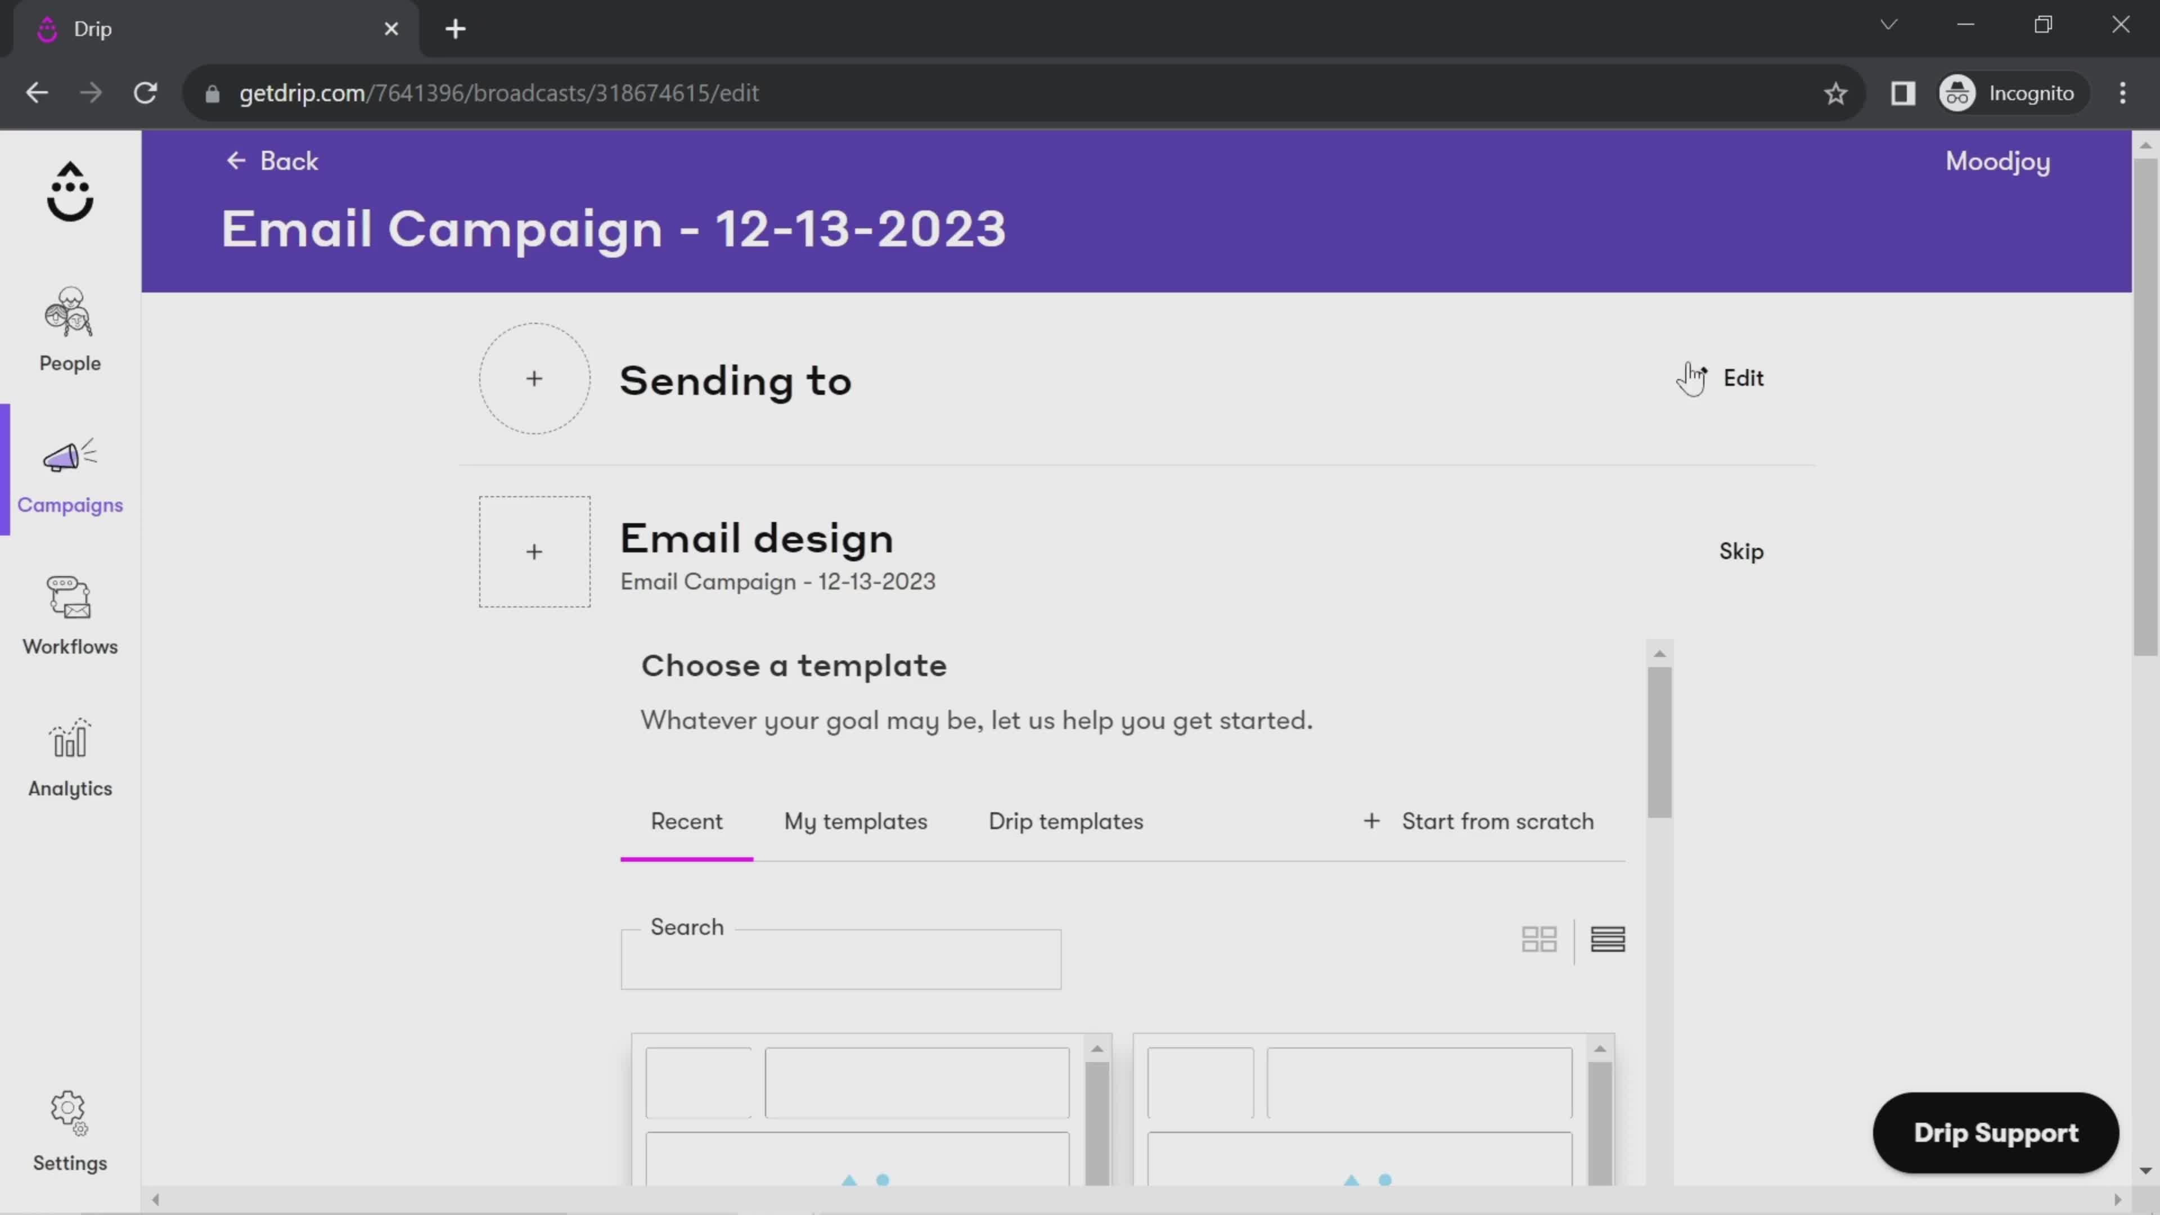The image size is (2160, 1215).
Task: Switch to list view layout icon
Action: coord(1608,939)
